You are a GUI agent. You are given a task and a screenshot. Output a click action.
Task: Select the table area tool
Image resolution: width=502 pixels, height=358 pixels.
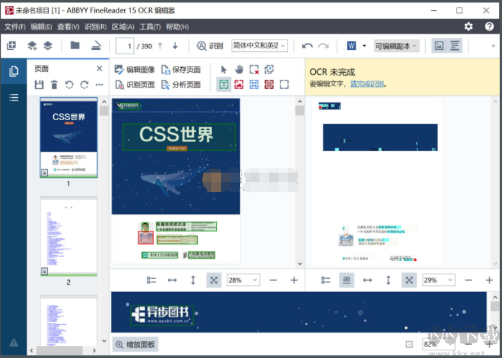[x=254, y=84]
